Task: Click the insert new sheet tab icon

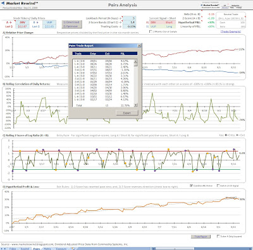Action: pos(73,249)
